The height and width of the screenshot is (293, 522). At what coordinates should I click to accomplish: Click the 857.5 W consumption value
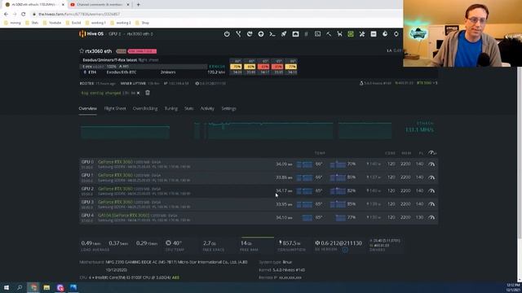292,243
